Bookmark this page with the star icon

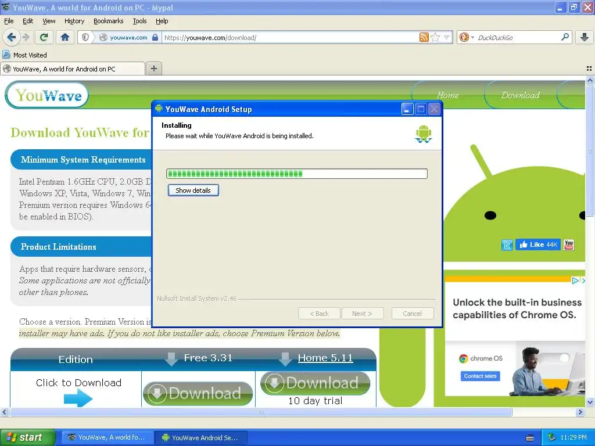pyautogui.click(x=436, y=37)
